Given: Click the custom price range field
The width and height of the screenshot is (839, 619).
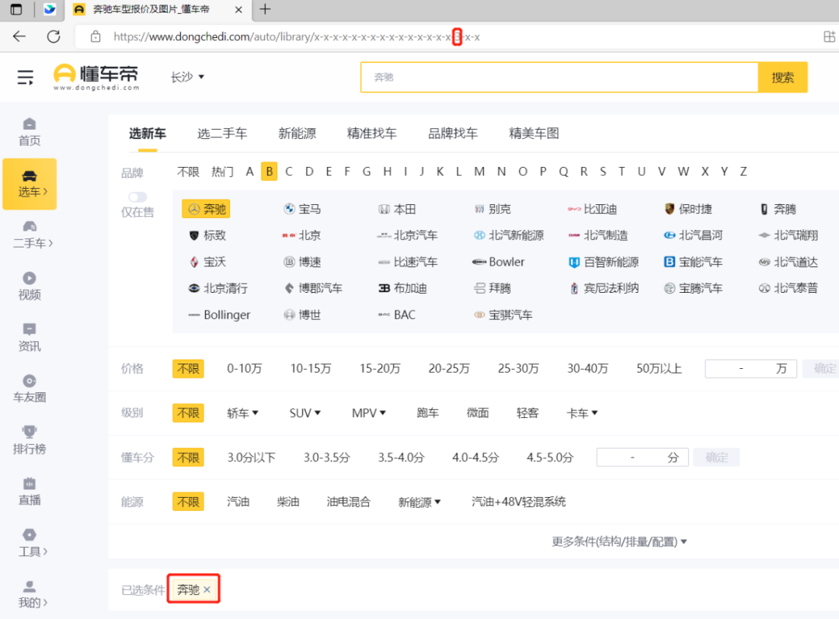Looking at the screenshot, I should tap(750, 369).
